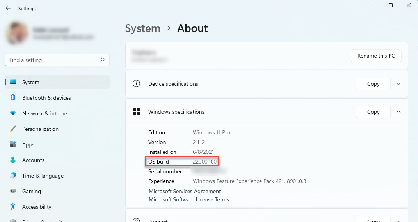This screenshot has height=222, width=418.
Task: Open Microsoft Software License Terms link
Action: click(x=189, y=199)
